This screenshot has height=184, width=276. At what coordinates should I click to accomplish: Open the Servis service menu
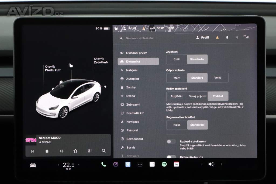point(128,148)
